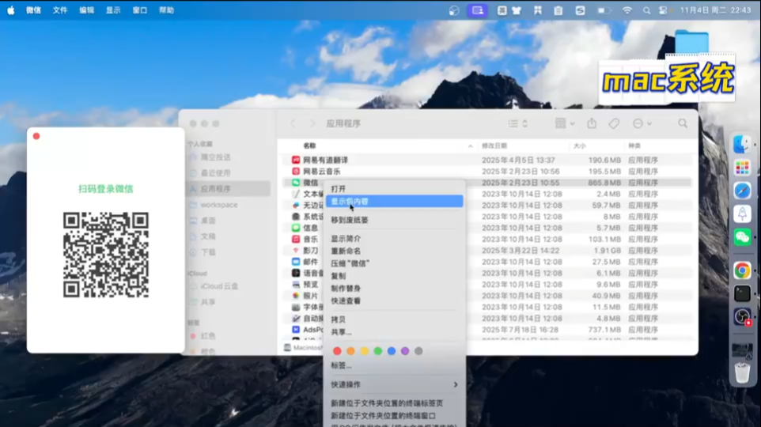The height and width of the screenshot is (427, 761).
Task: Click 显示简介 in the context menu
Action: click(346, 239)
